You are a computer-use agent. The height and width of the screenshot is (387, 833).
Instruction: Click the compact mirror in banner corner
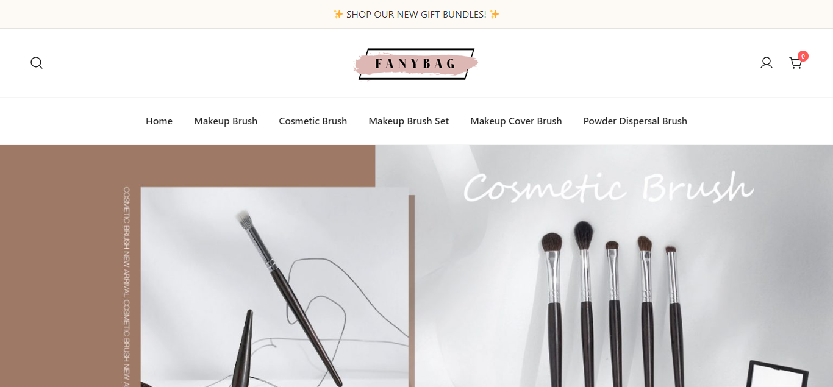tap(778, 374)
